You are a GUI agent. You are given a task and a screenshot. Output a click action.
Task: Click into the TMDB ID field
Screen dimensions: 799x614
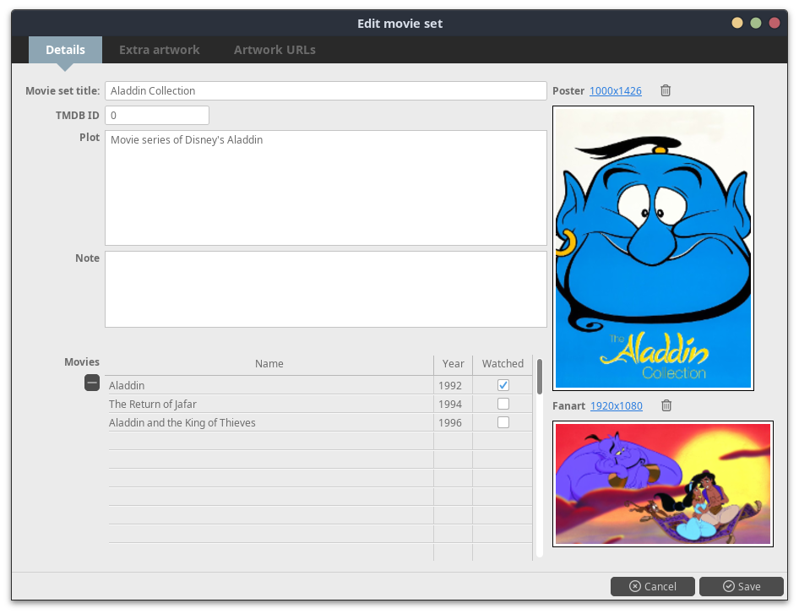coord(156,115)
